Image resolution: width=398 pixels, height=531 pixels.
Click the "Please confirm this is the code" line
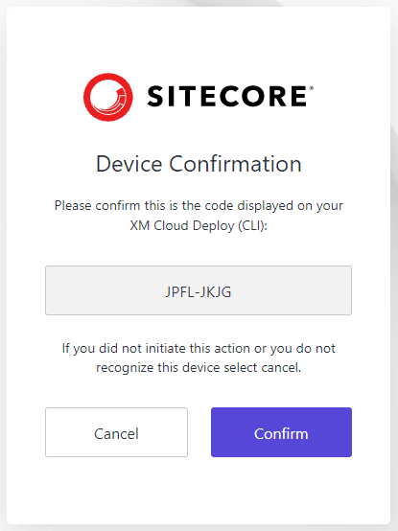tap(199, 205)
